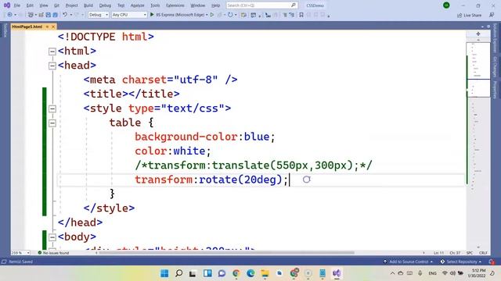Click Start Without Debugging outline arrow
The width and height of the screenshot is (501, 281).
212,15
